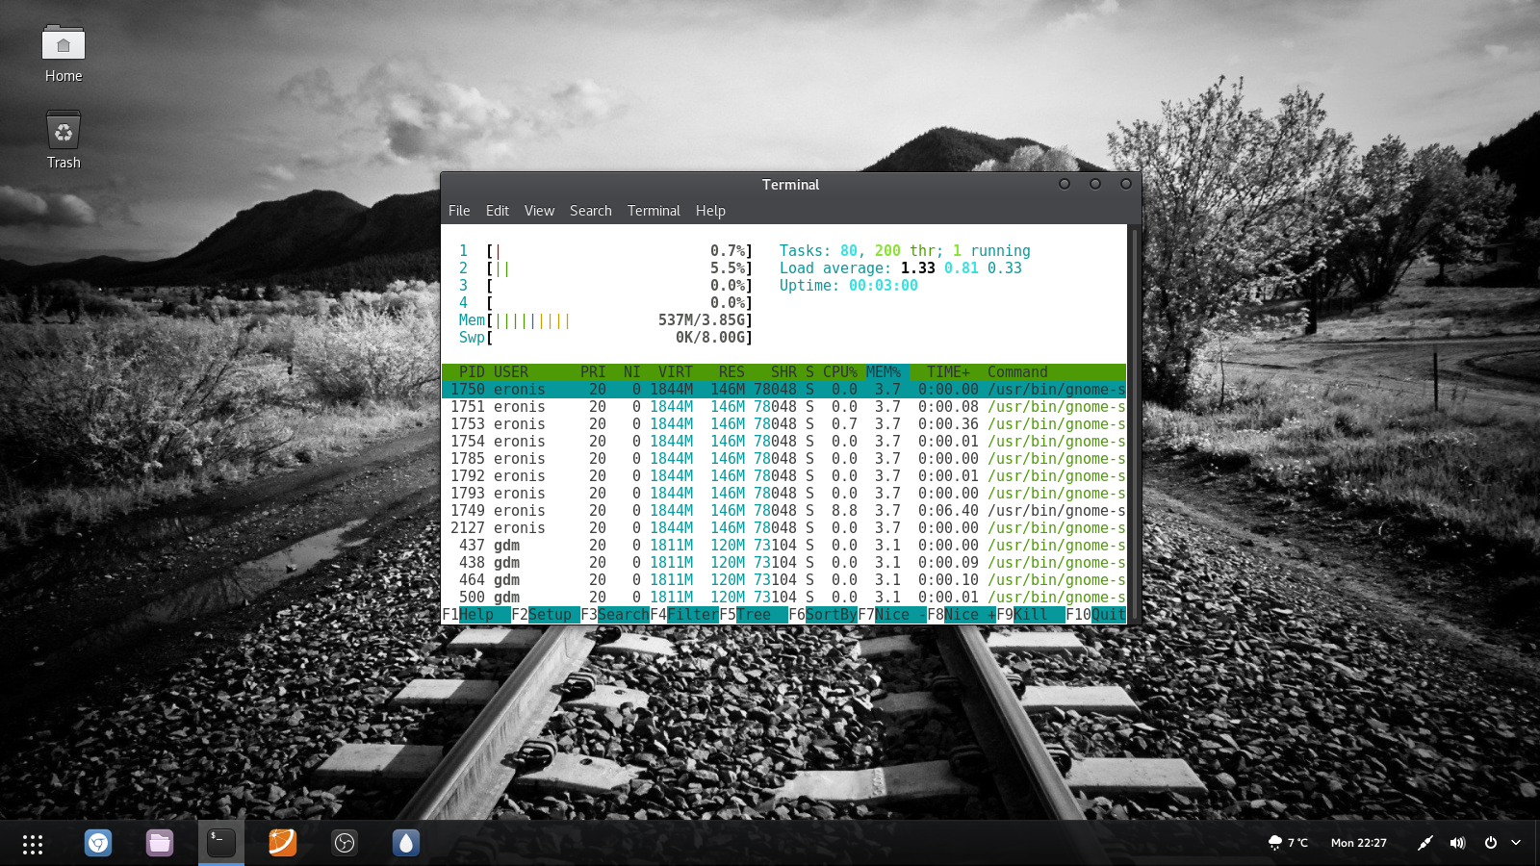The image size is (1540, 866).
Task: Select the process row with PID 1749
Action: (x=783, y=511)
